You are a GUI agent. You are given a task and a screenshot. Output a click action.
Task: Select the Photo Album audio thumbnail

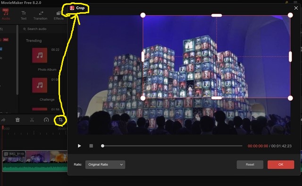click(40, 56)
